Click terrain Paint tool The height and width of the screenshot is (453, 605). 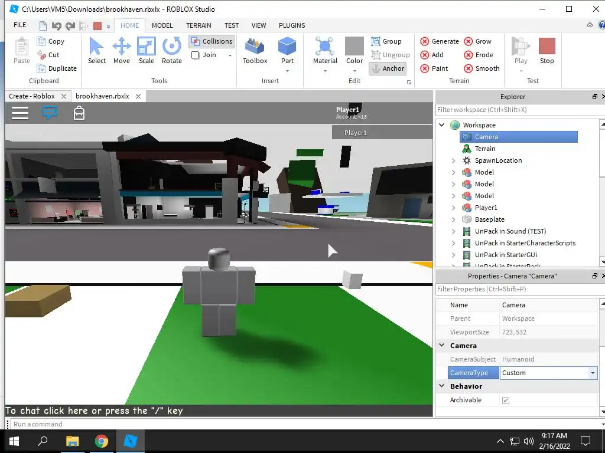click(434, 68)
